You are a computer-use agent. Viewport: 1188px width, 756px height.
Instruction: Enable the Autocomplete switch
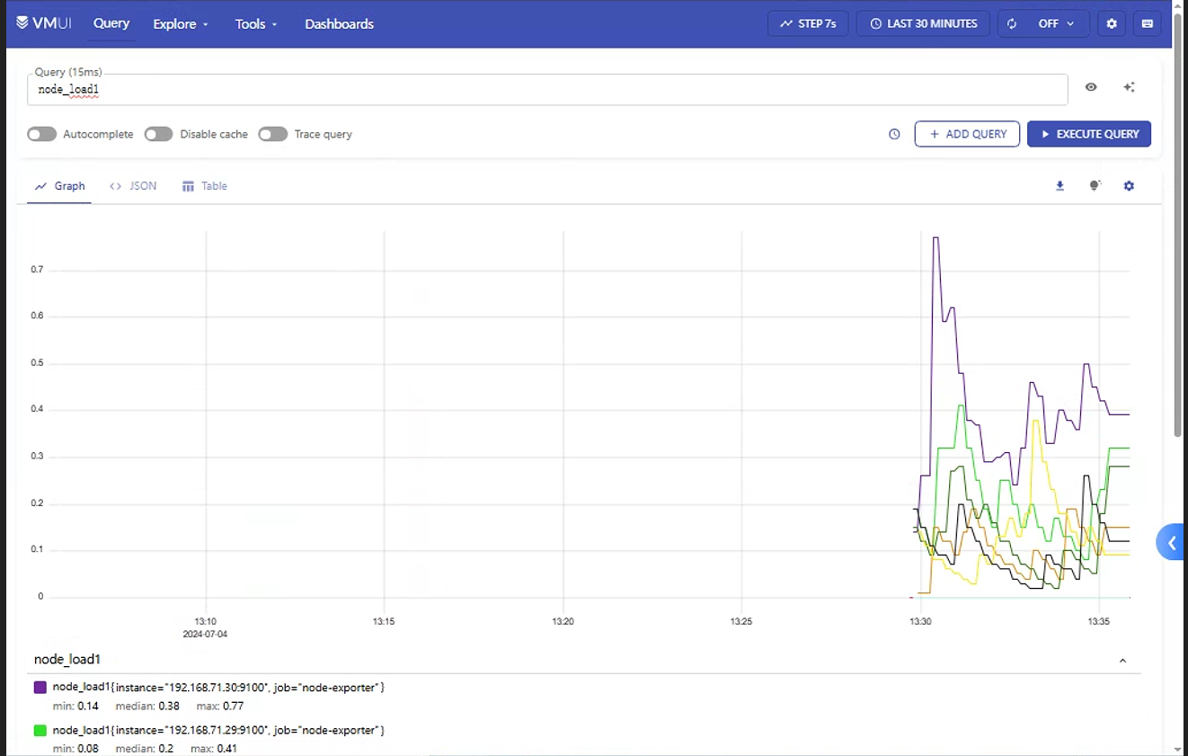coord(41,134)
